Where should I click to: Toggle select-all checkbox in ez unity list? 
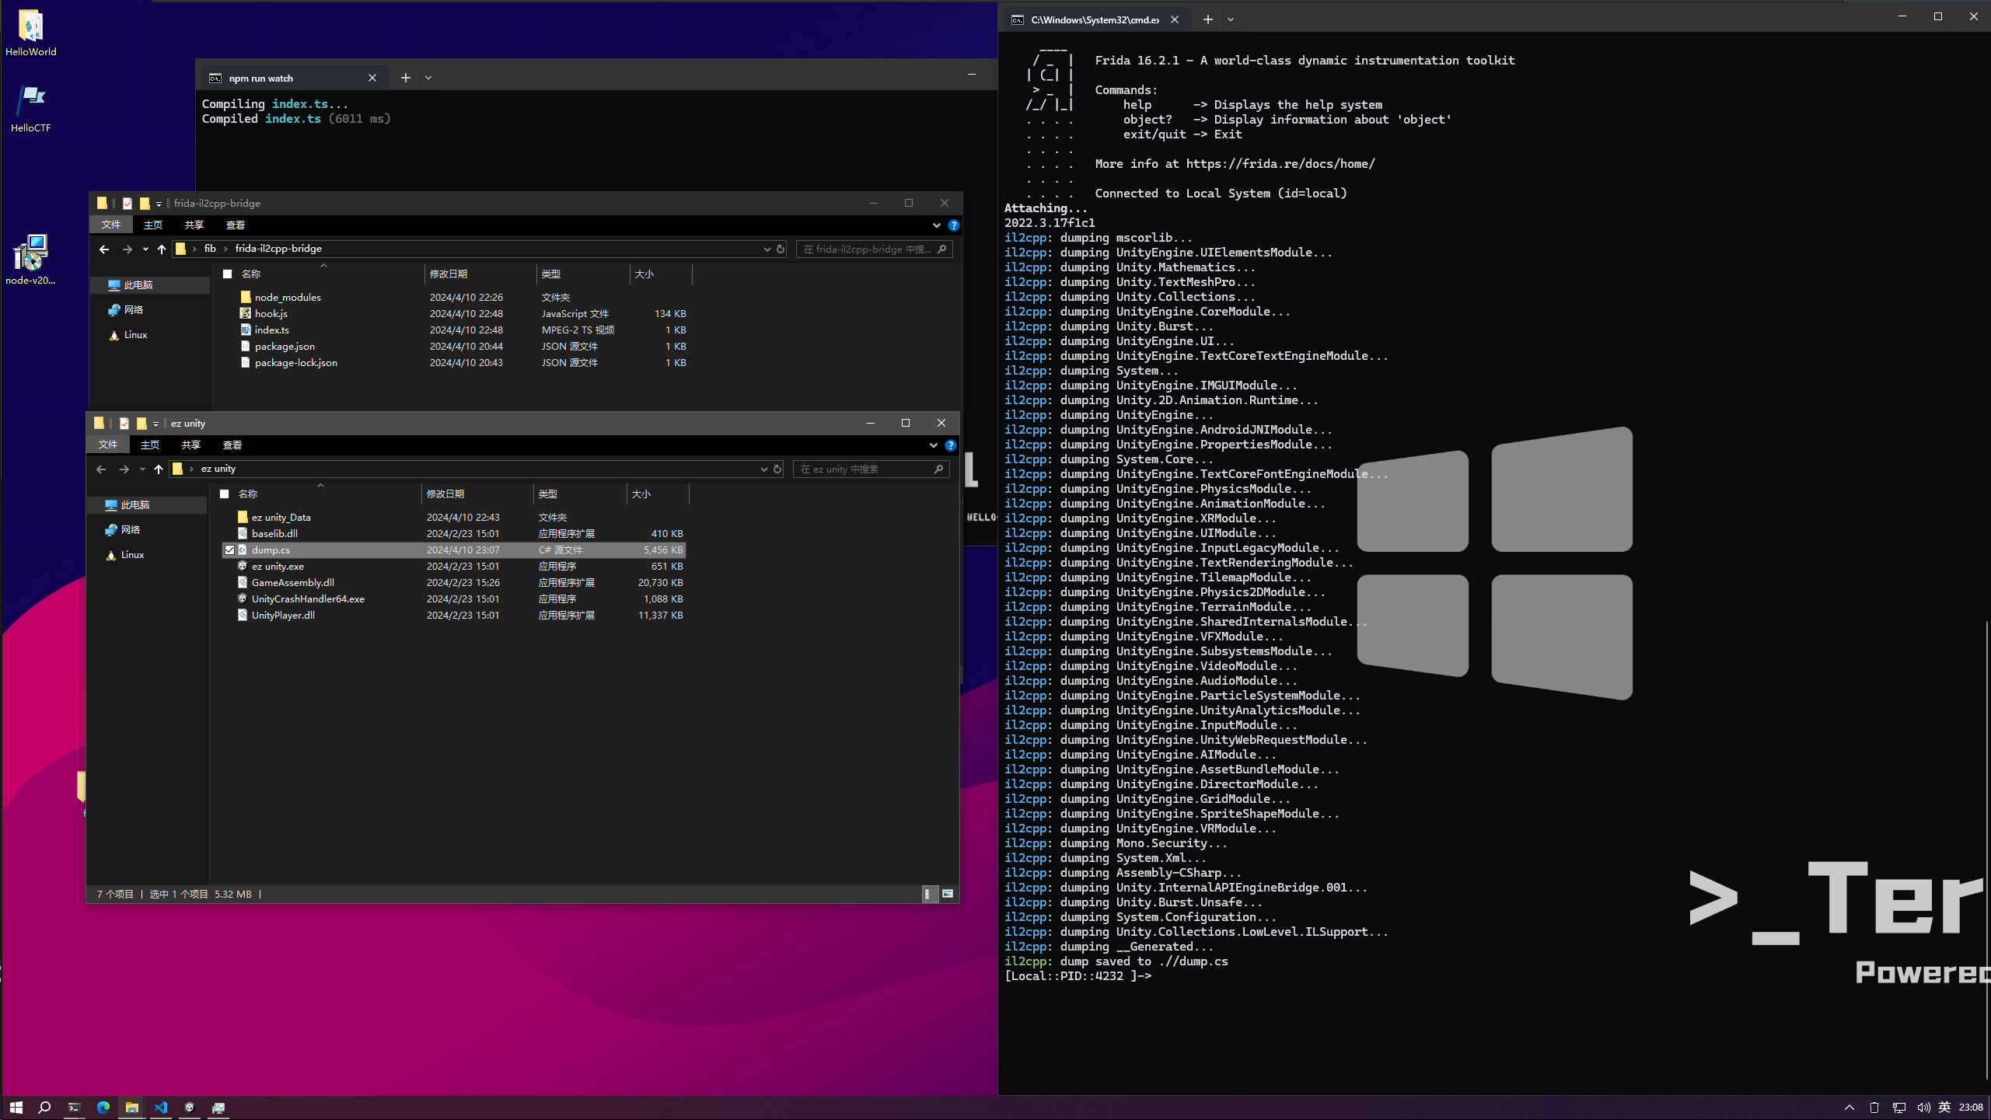(x=225, y=494)
